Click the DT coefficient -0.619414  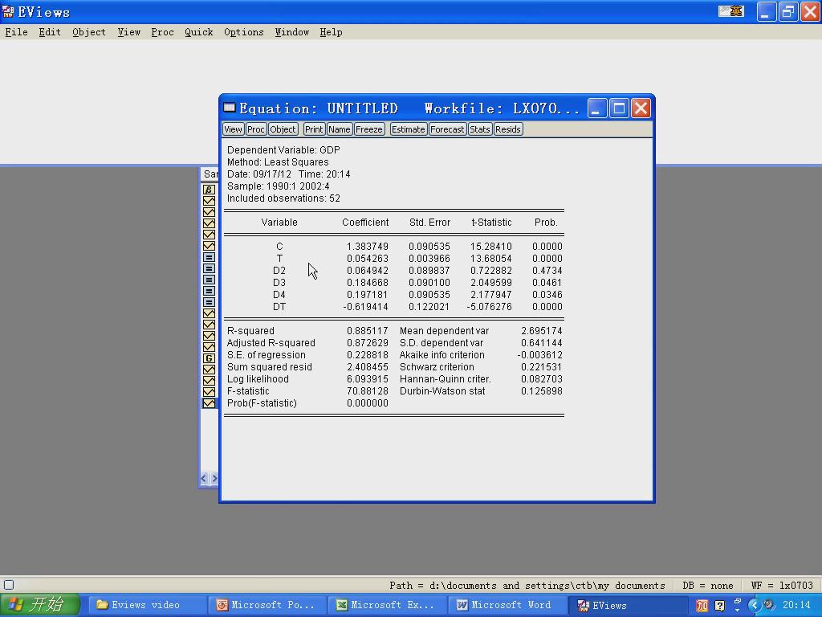pos(366,307)
